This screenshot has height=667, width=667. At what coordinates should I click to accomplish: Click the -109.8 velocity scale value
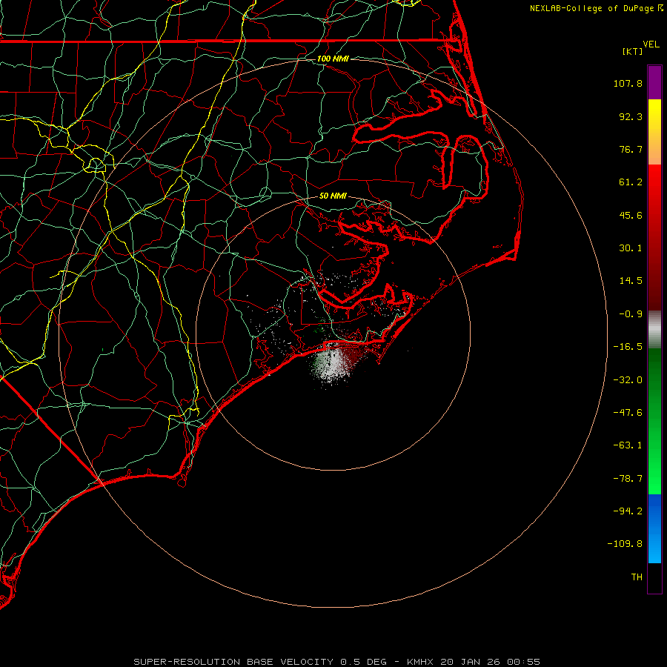click(x=625, y=544)
